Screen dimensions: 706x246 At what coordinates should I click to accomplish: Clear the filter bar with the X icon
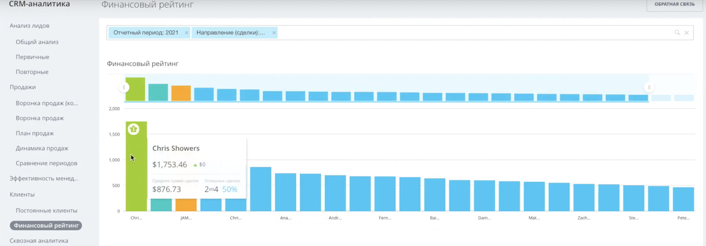[687, 33]
